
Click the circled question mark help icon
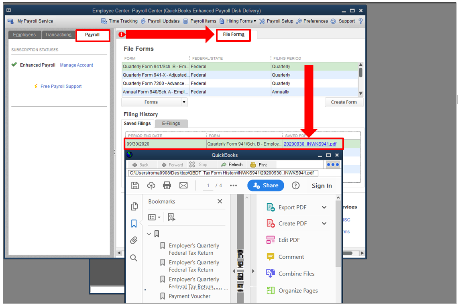[295, 186]
